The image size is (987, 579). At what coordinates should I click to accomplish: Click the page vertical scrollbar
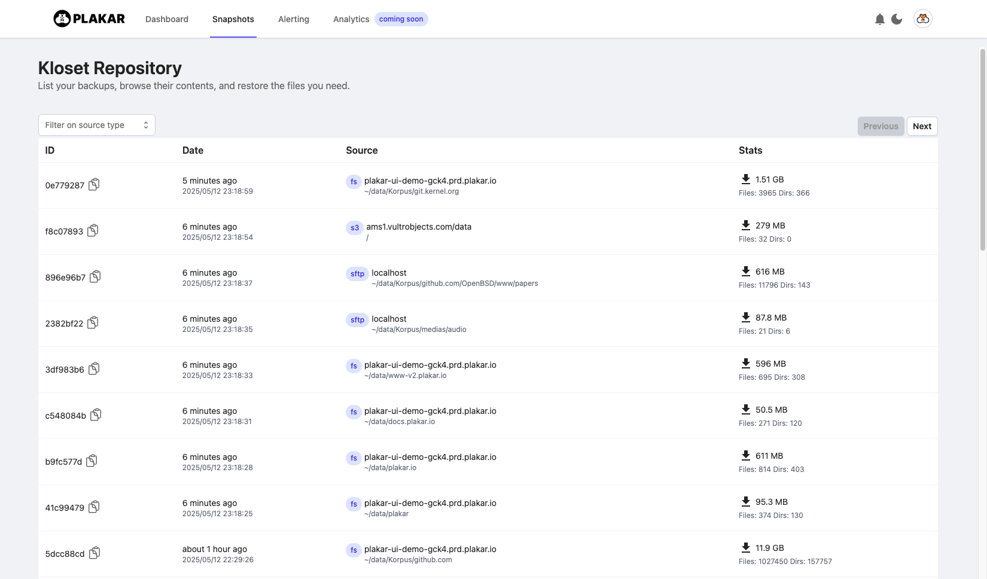point(982,150)
